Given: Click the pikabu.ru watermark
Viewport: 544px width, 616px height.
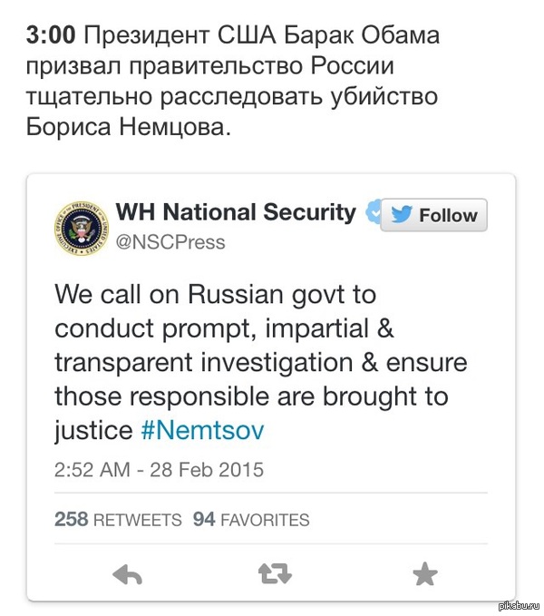Looking at the screenshot, I should point(519,606).
